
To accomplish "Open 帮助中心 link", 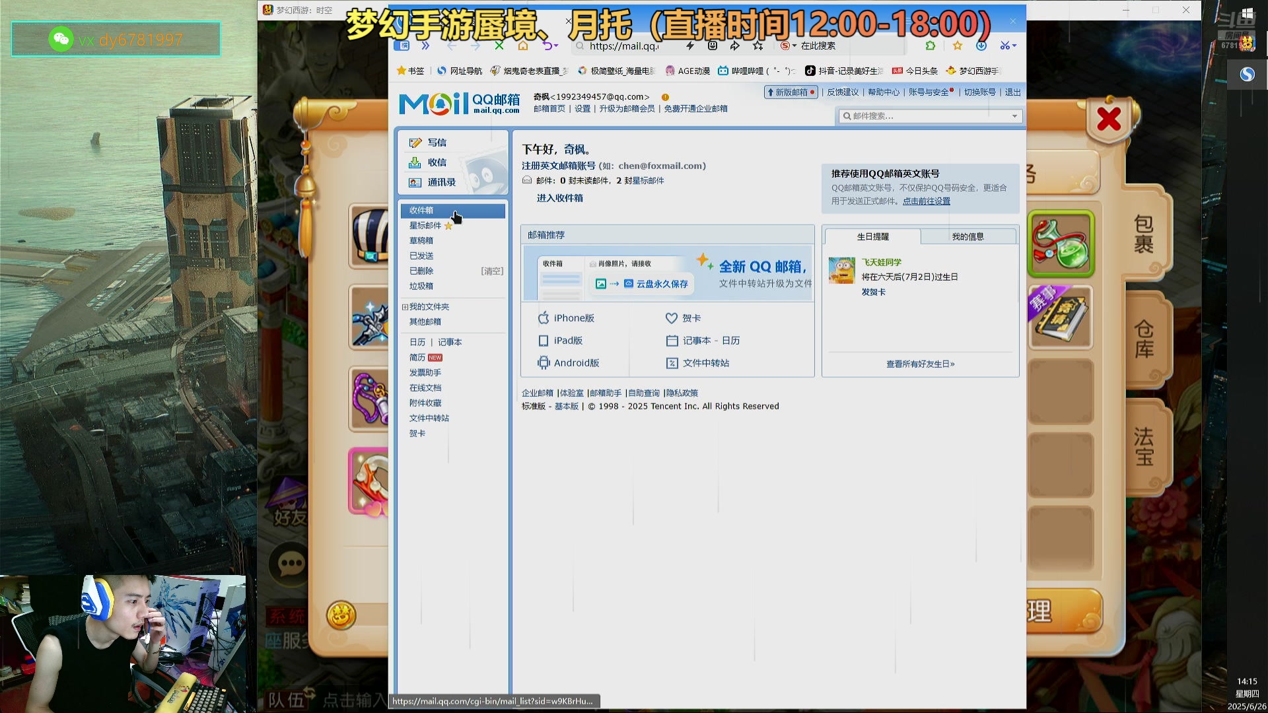I will point(884,92).
